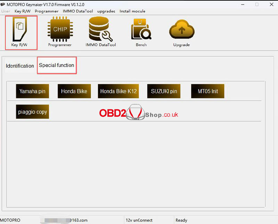The width and height of the screenshot is (278, 224).
Task: Click the 163.com account email in status bar
Action: (66, 220)
